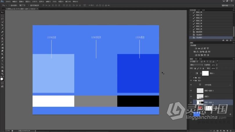Select the Crop tool

2,25
